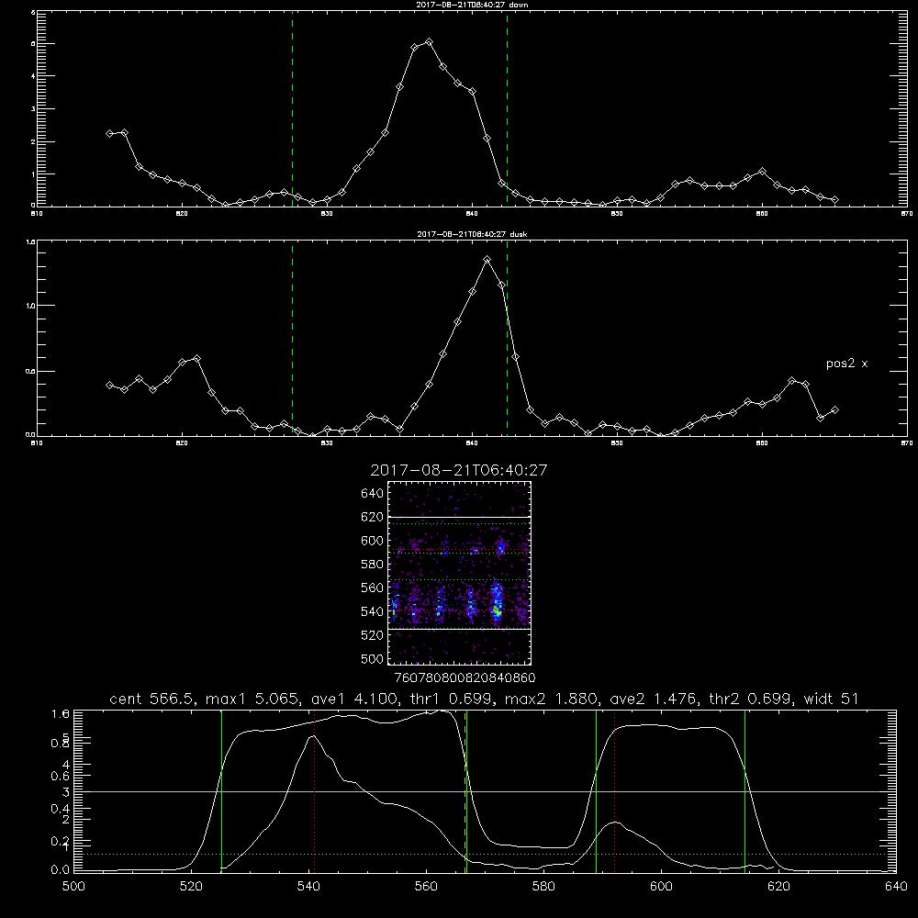Select 'widt 51' in the stats line
Image resolution: width=918 pixels, height=918 pixels.
coord(832,699)
